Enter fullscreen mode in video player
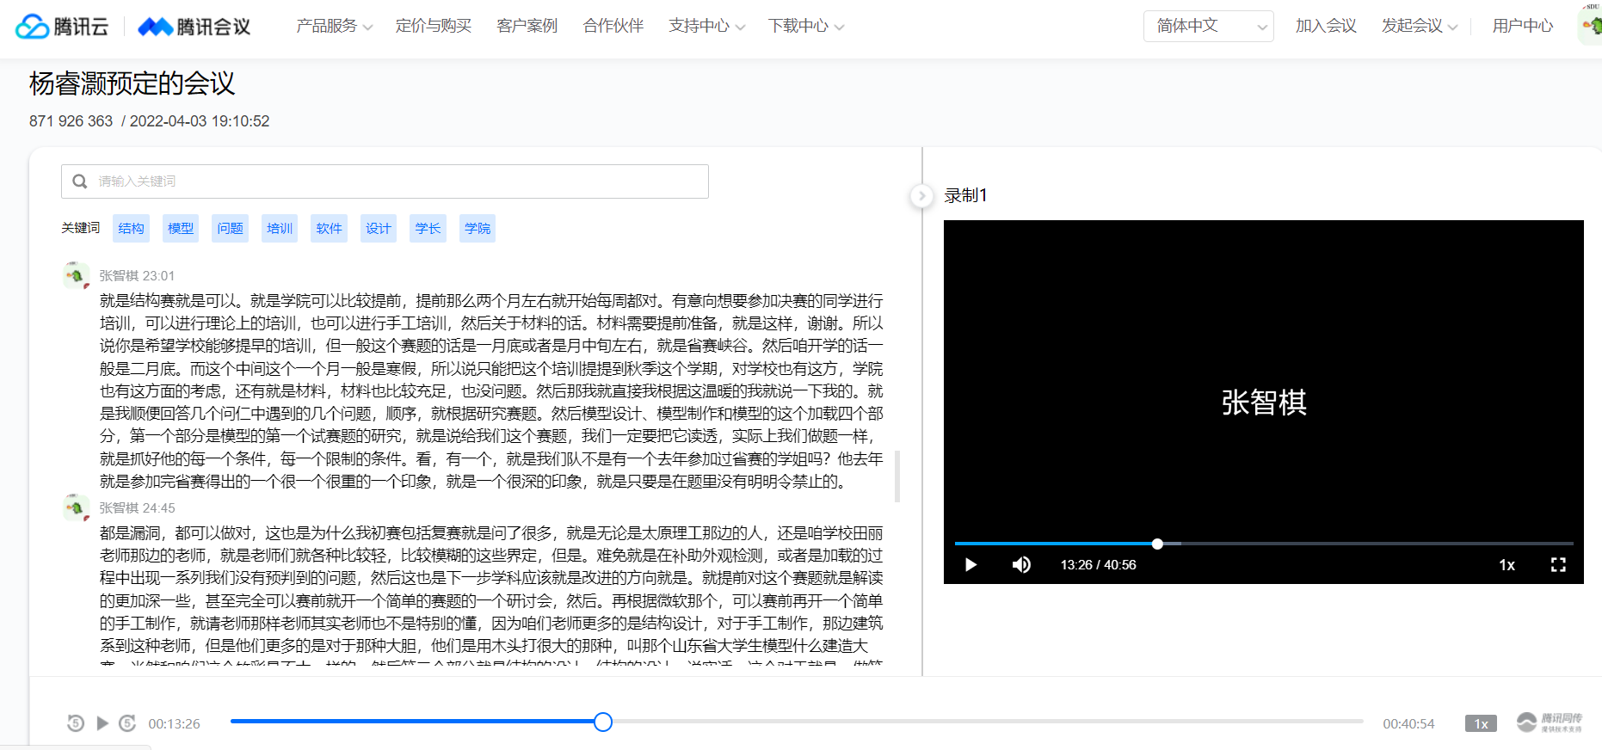The image size is (1602, 750). click(1557, 565)
